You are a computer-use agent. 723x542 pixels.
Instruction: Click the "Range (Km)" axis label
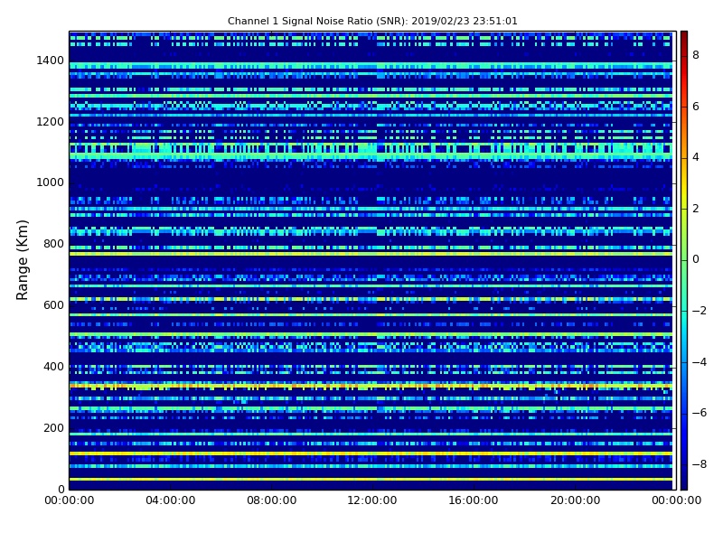(22, 260)
